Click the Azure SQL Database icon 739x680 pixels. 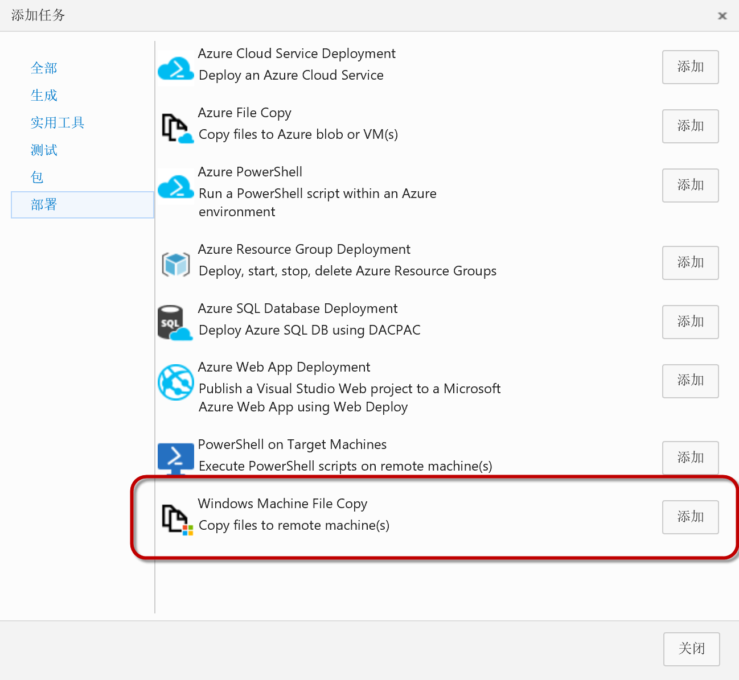pos(175,323)
